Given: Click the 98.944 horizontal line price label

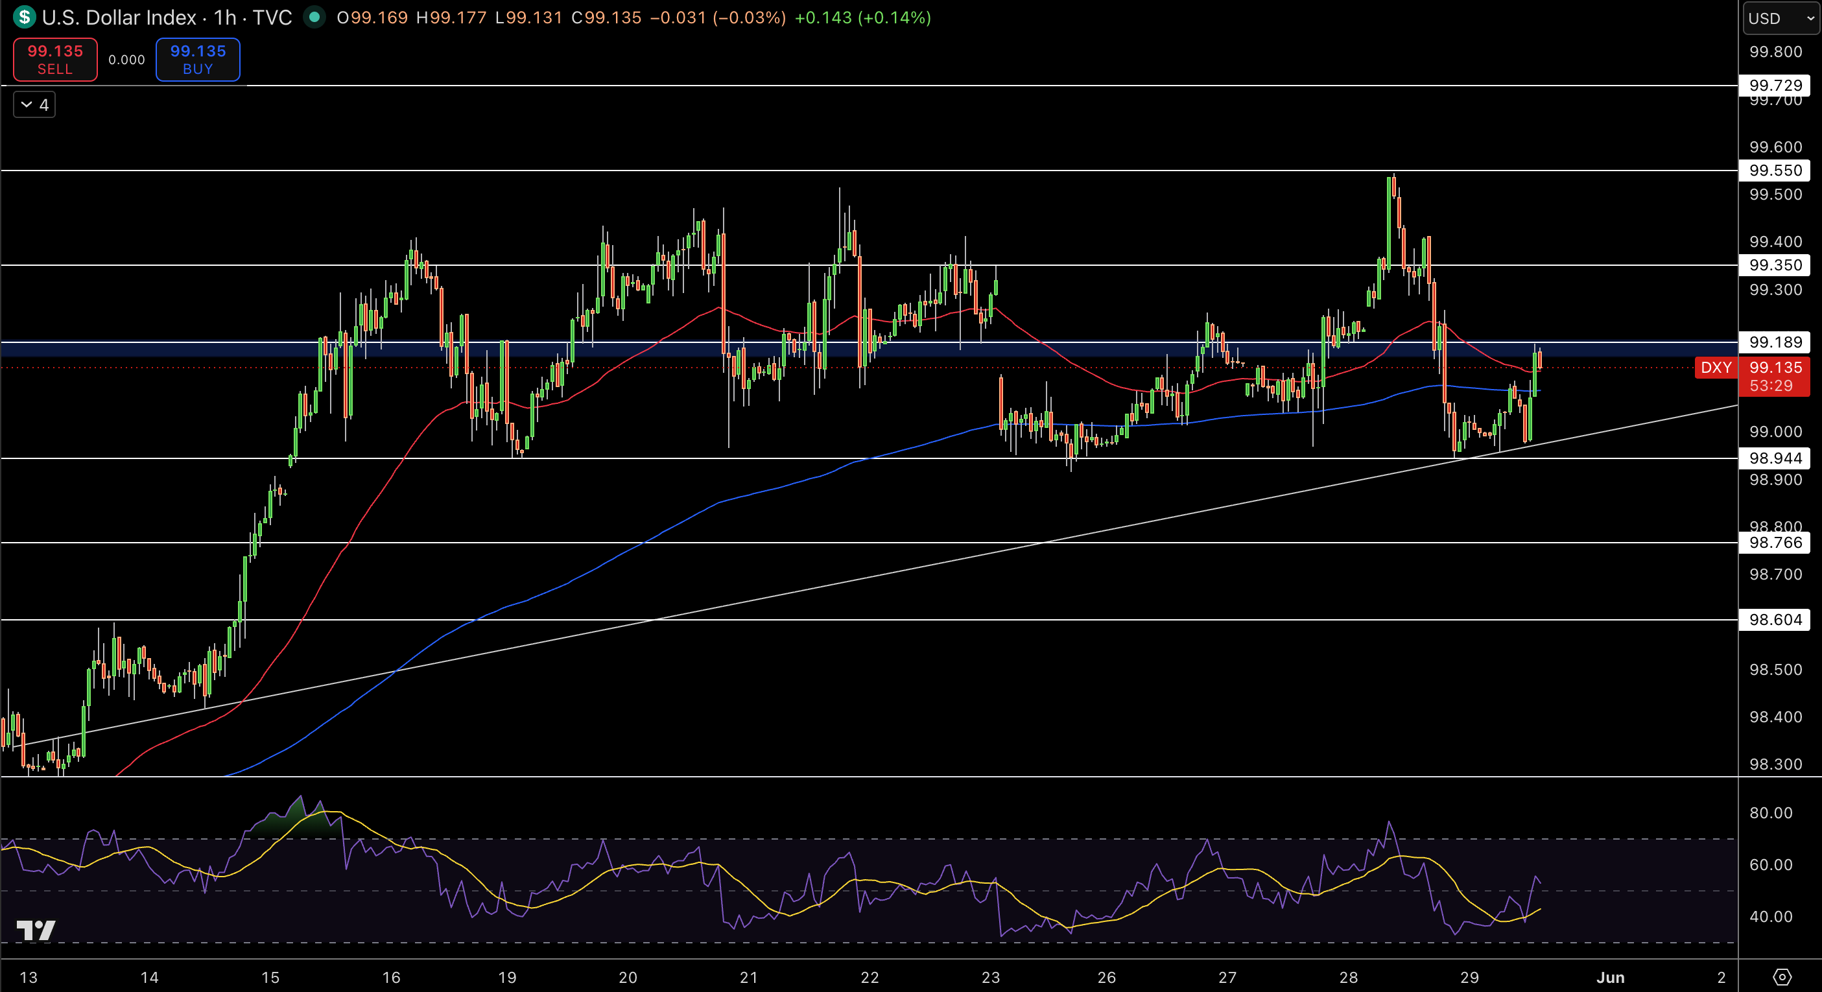Looking at the screenshot, I should pyautogui.click(x=1775, y=458).
